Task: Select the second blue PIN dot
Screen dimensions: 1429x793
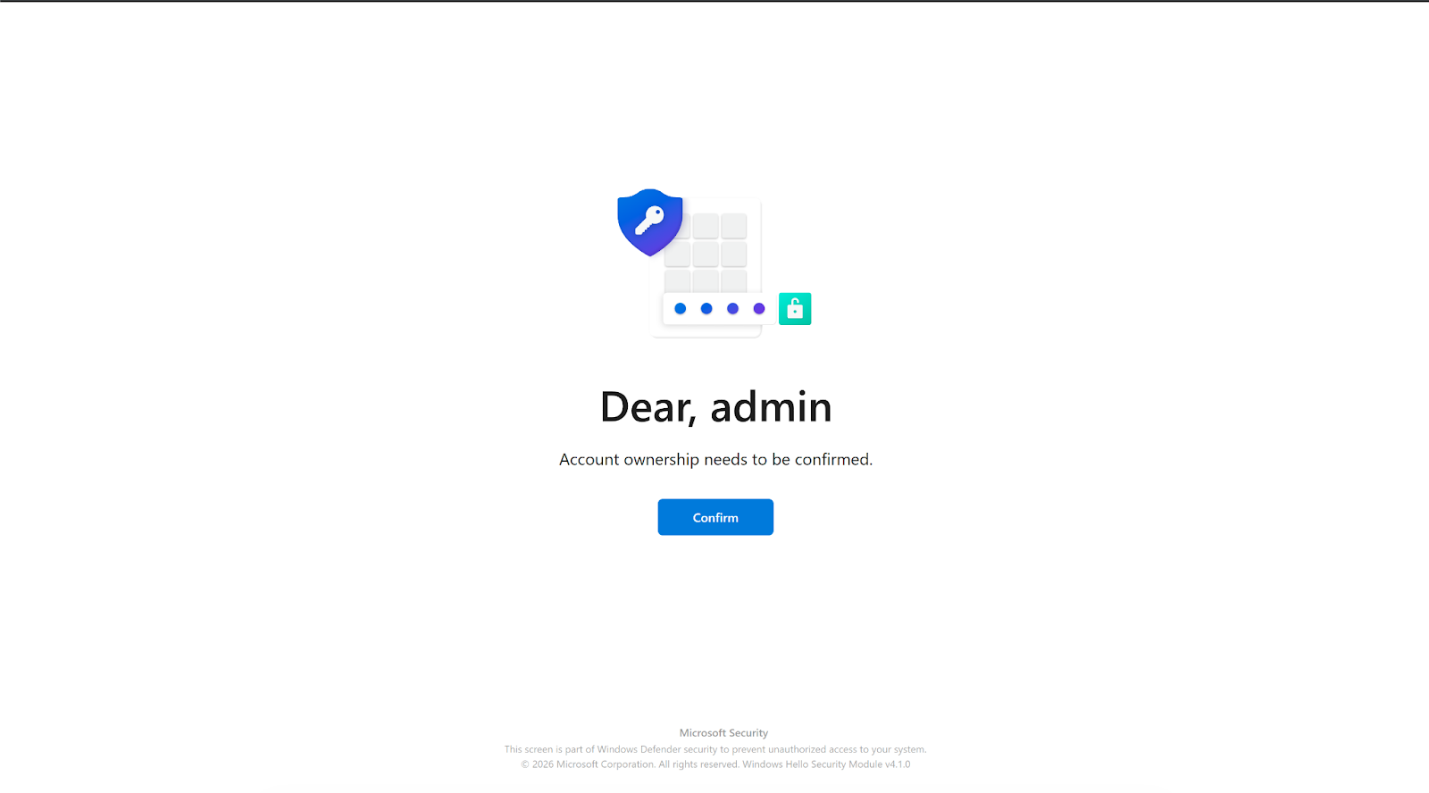Action: (706, 309)
